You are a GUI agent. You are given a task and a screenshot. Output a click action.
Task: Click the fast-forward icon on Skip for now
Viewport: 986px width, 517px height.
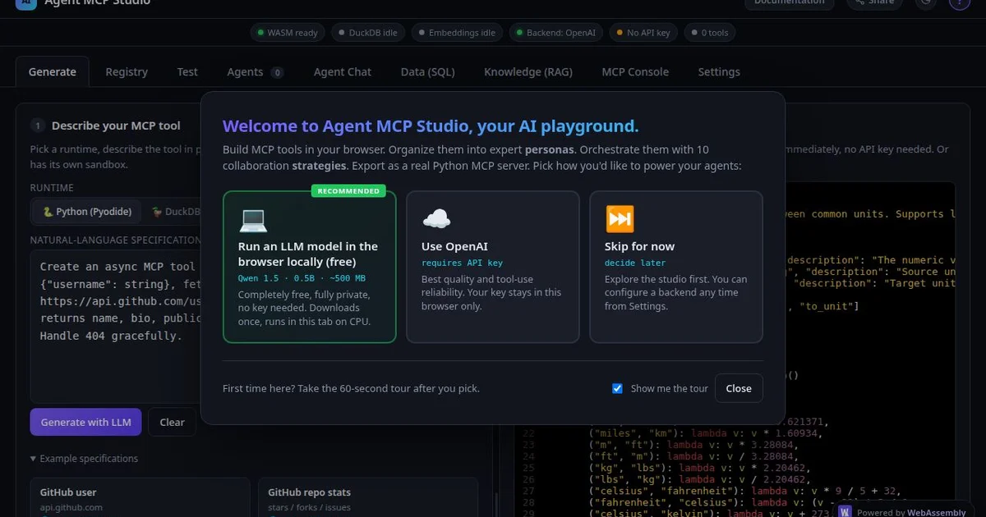[x=620, y=219]
